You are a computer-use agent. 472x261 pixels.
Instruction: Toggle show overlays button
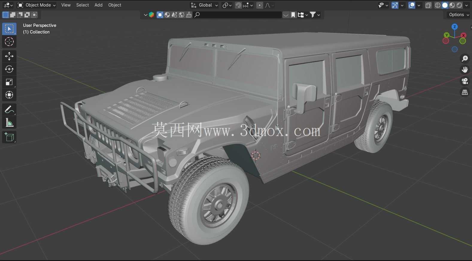coord(412,5)
